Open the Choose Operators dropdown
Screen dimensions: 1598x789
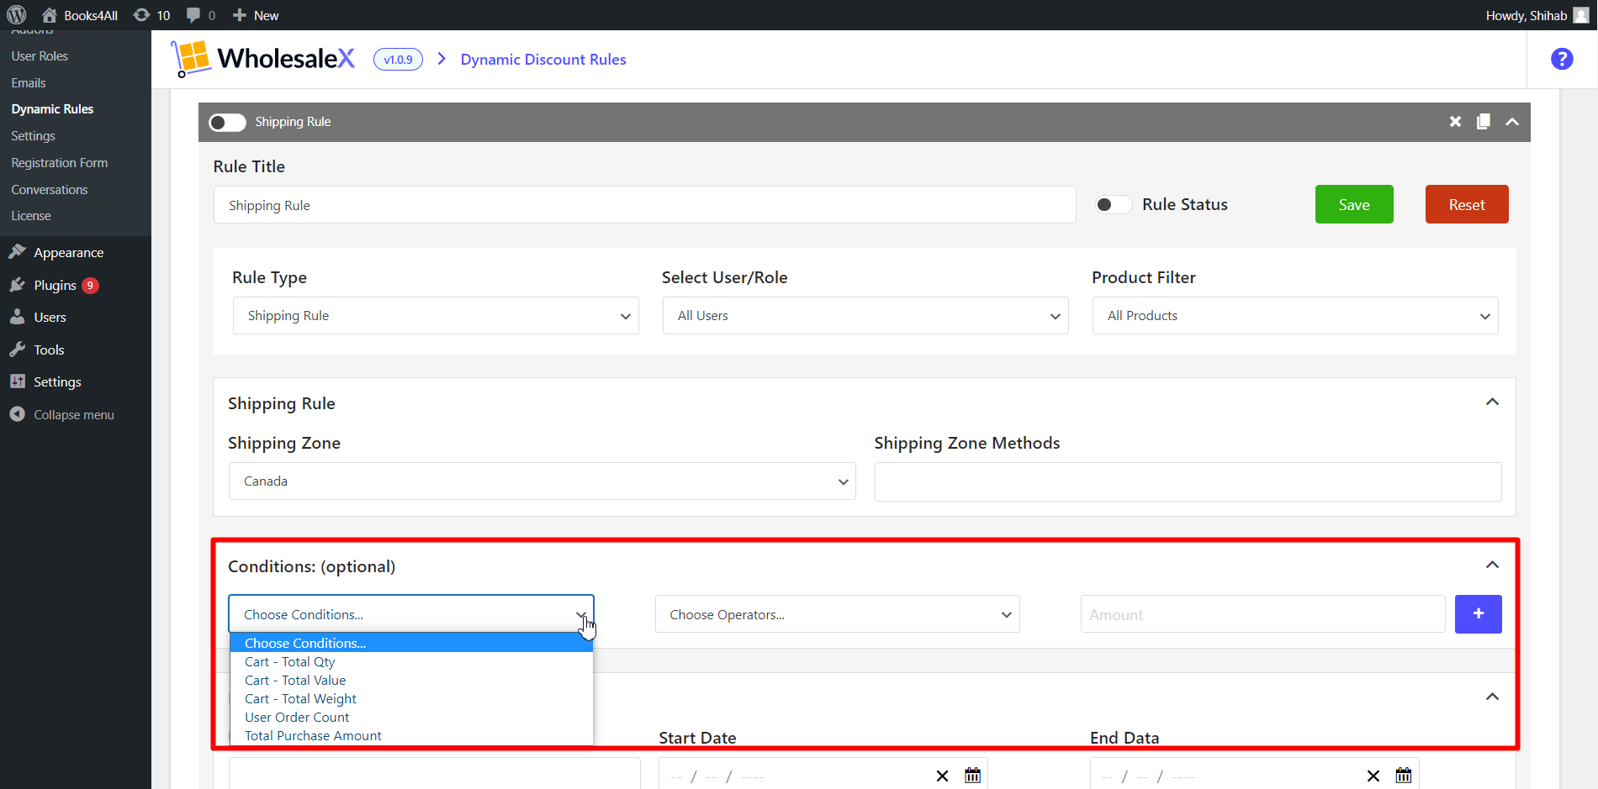(837, 614)
